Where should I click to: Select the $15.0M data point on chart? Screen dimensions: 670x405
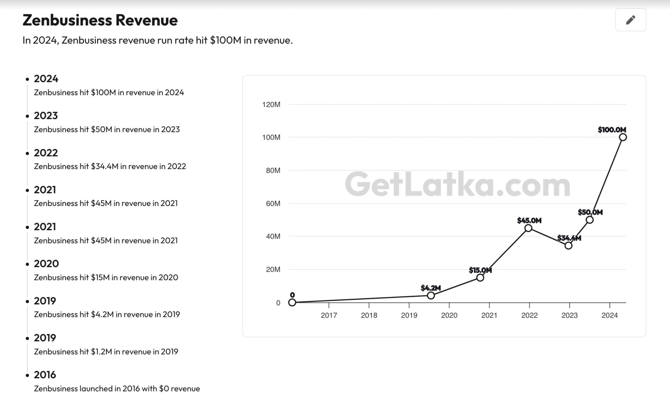480,278
